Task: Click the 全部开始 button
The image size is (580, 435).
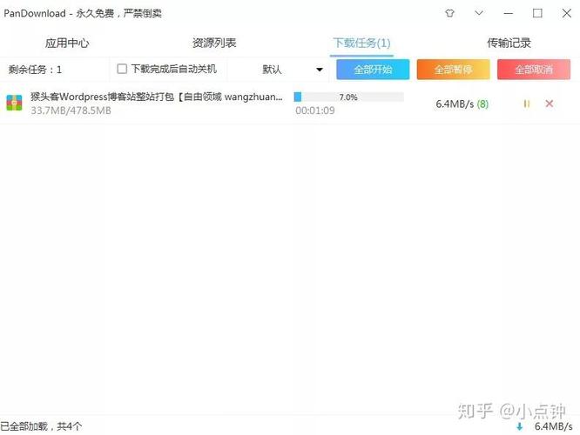Action: click(x=373, y=70)
